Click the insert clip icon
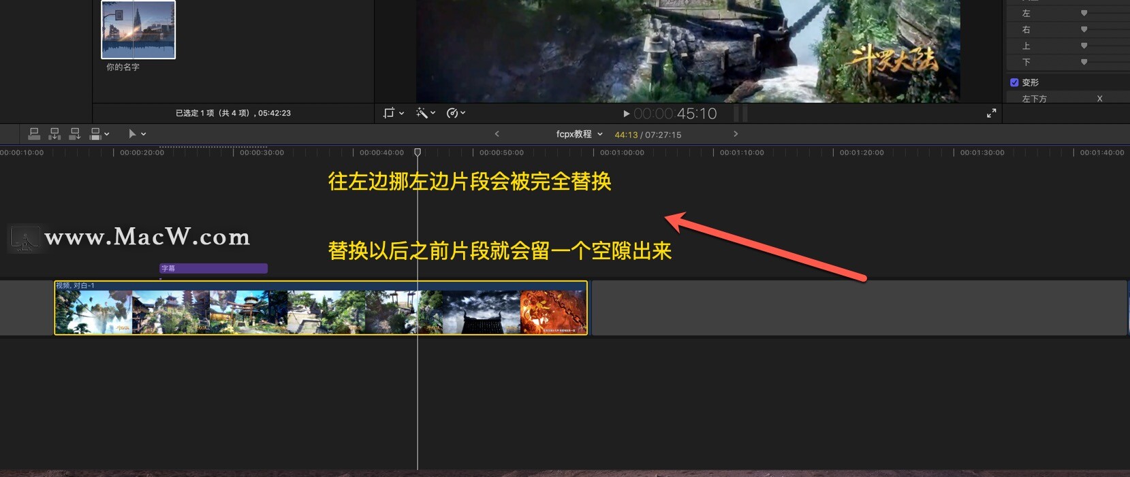This screenshot has height=477, width=1130. click(55, 134)
